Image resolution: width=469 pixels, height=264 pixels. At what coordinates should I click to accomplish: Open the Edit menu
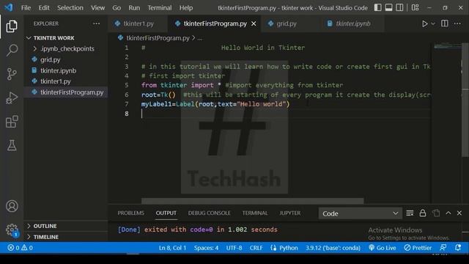(x=44, y=8)
